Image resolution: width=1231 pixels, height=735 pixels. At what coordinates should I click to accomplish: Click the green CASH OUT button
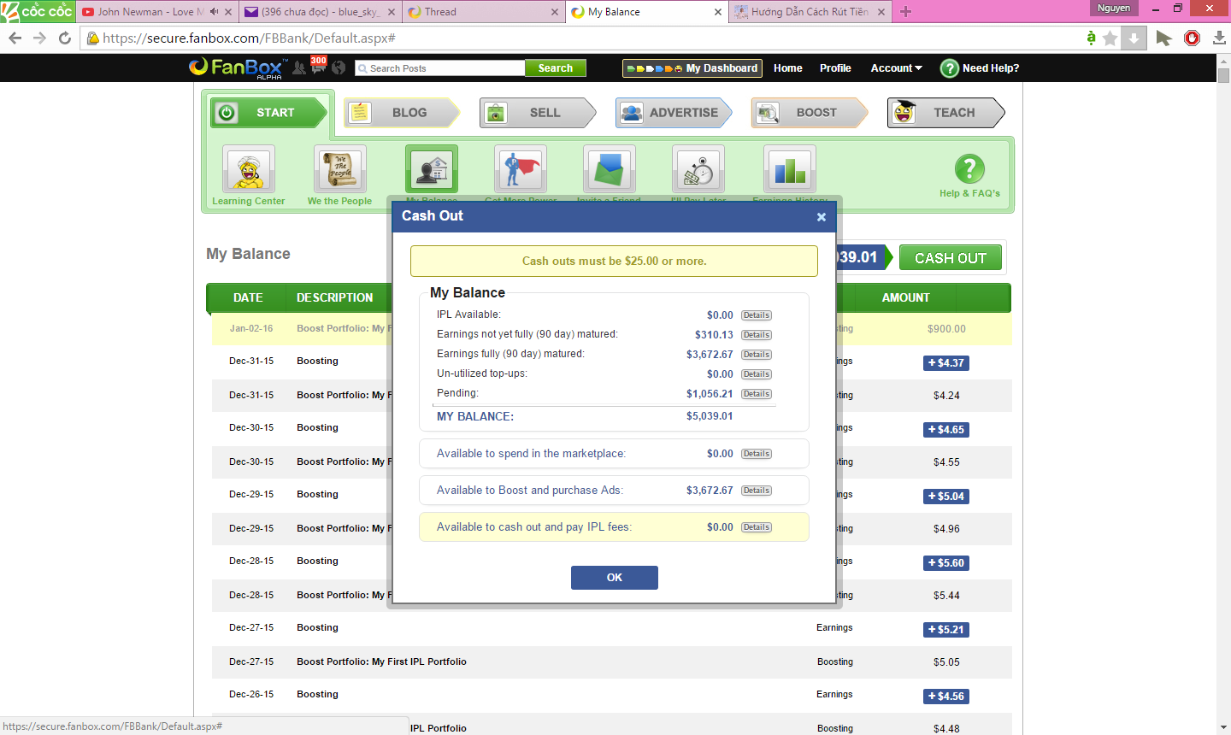click(951, 258)
